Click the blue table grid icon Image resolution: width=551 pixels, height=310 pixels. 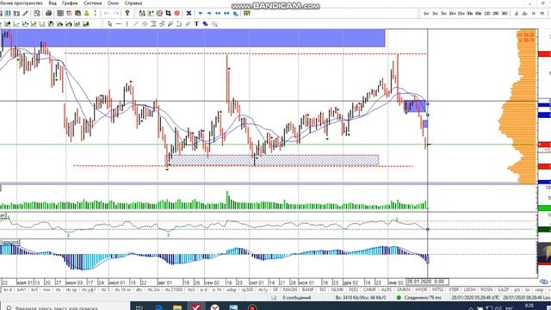[8, 14]
